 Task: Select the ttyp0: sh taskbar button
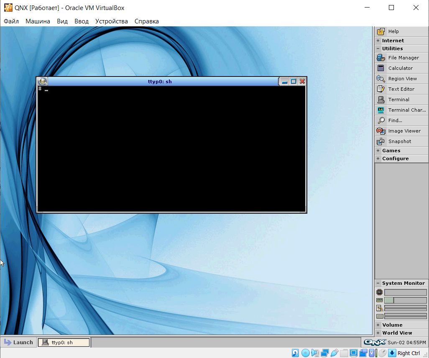(x=64, y=343)
